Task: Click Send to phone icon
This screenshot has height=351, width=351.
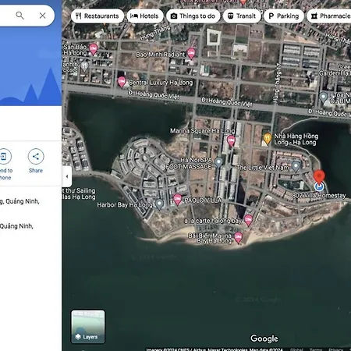Action: click(x=5, y=156)
